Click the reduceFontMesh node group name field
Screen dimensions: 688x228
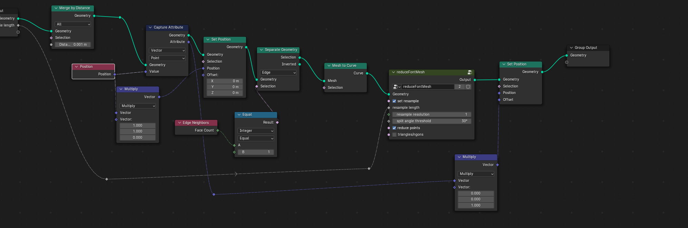(x=427, y=87)
